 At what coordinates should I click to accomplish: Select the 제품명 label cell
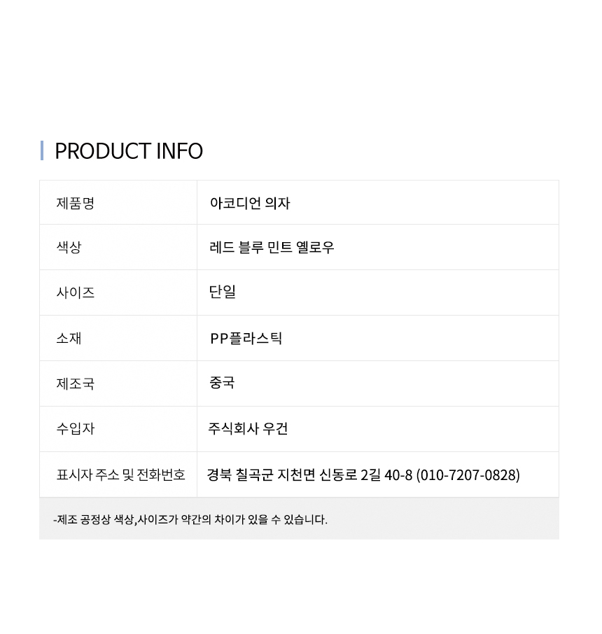tap(76, 203)
